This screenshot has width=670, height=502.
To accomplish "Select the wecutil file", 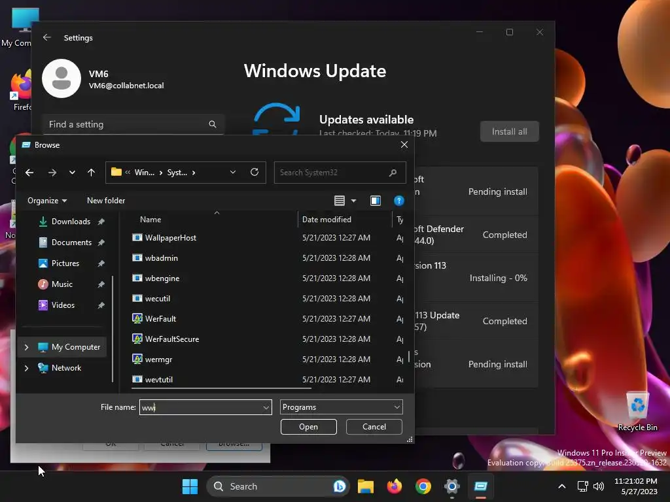I will click(x=157, y=298).
